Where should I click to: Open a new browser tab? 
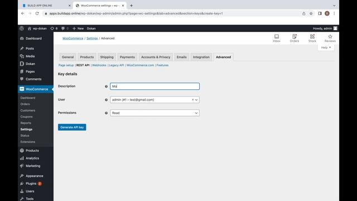coord(132,6)
